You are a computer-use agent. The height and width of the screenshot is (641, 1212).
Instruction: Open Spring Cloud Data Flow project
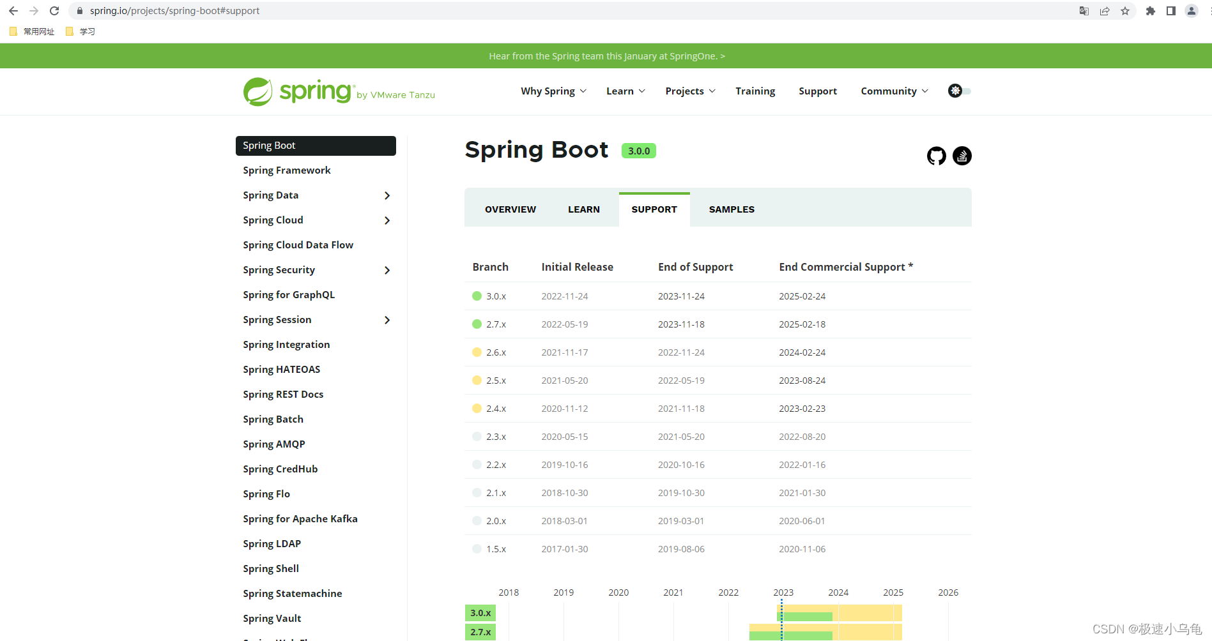(298, 245)
